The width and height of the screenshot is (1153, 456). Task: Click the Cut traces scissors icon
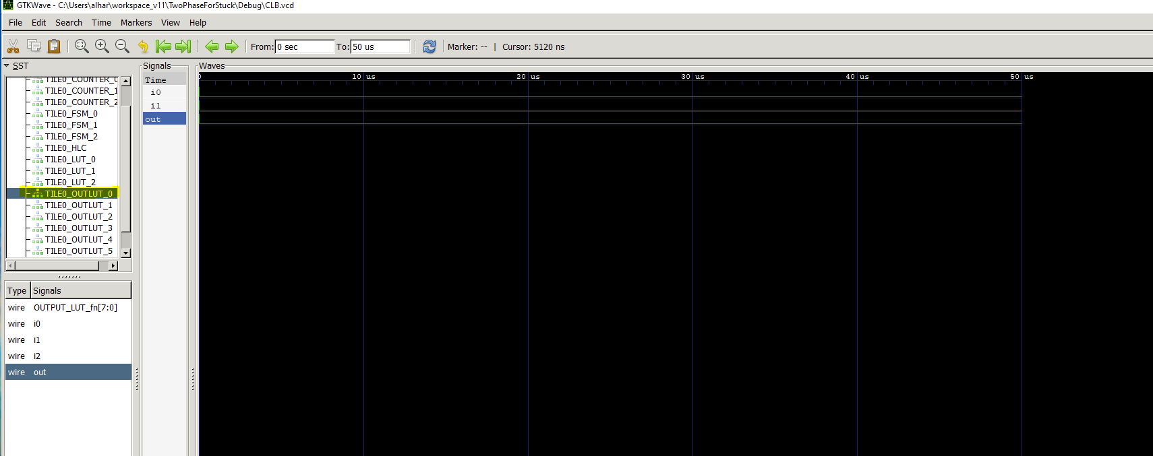(13, 46)
